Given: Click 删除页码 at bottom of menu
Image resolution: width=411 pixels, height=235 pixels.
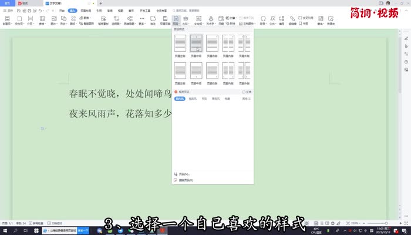Looking at the screenshot, I should (x=183, y=180).
